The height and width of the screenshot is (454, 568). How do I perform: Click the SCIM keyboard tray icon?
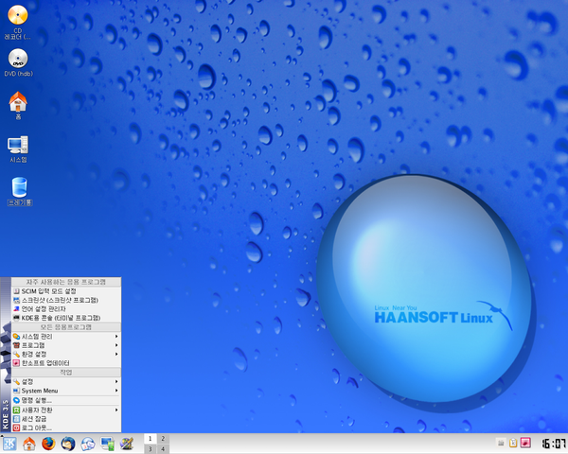point(501,443)
